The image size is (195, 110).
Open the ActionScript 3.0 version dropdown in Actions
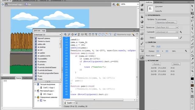coord(48,35)
